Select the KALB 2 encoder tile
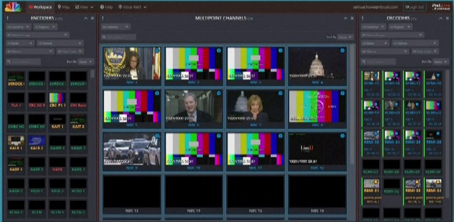454x222 pixels. point(37,143)
